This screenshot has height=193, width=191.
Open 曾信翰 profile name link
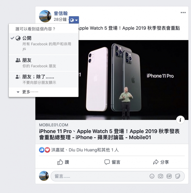click(x=61, y=14)
